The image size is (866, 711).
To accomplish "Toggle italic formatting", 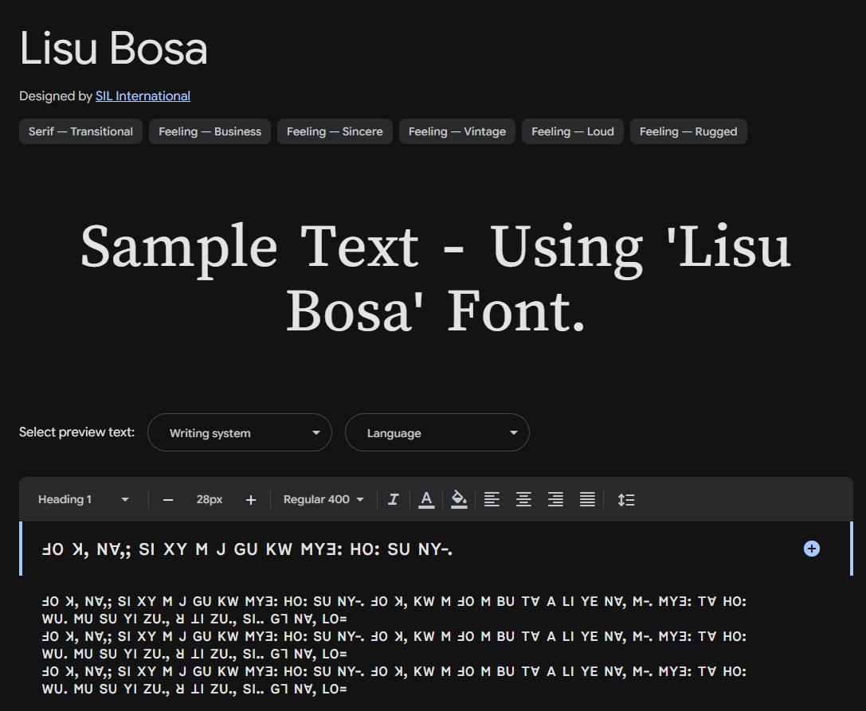I will [x=394, y=499].
